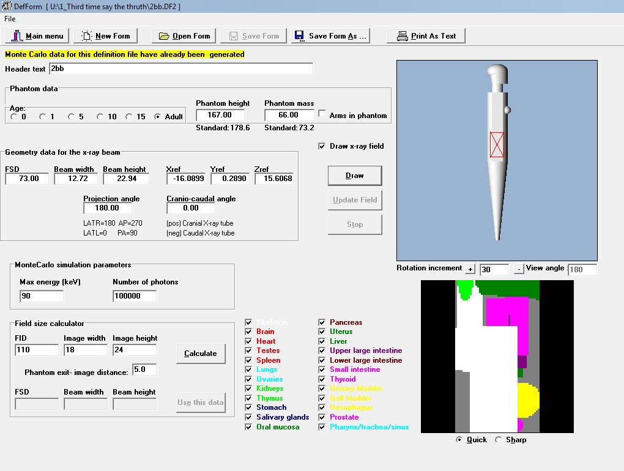Click the Stop button
The width and height of the screenshot is (624, 471).
(x=355, y=224)
